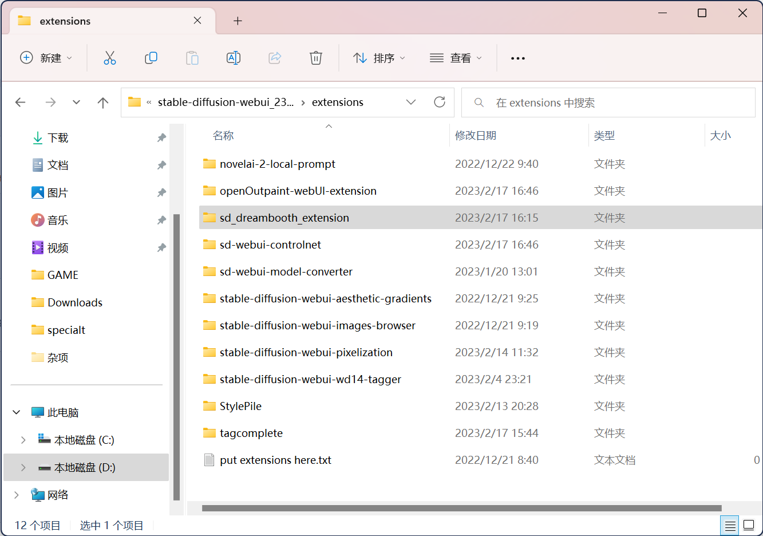The height and width of the screenshot is (536, 763).
Task: Unpin 下载 using its pin icon
Action: 161,137
